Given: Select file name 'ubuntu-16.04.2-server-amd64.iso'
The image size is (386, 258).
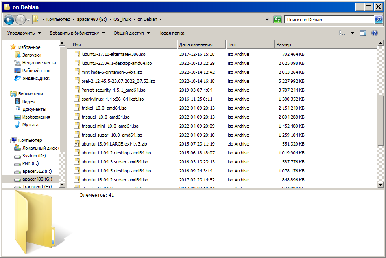Looking at the screenshot, I should tap(115, 180).
